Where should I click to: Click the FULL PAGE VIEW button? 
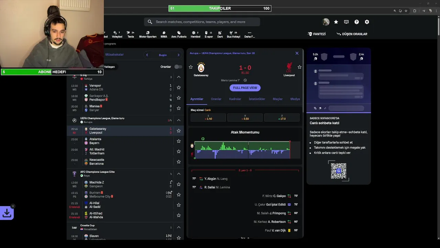tap(245, 88)
